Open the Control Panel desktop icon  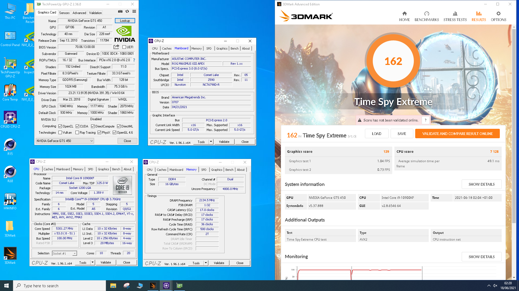click(10, 39)
